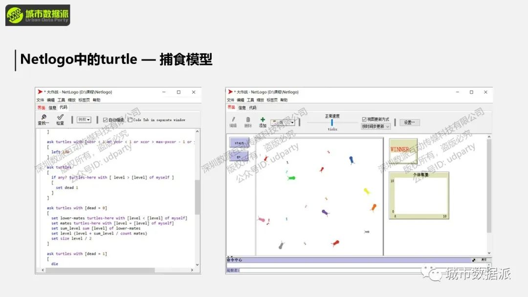
Task: Click the Edit (编辑) pencil icon in interface toolbar
Action: (x=233, y=119)
